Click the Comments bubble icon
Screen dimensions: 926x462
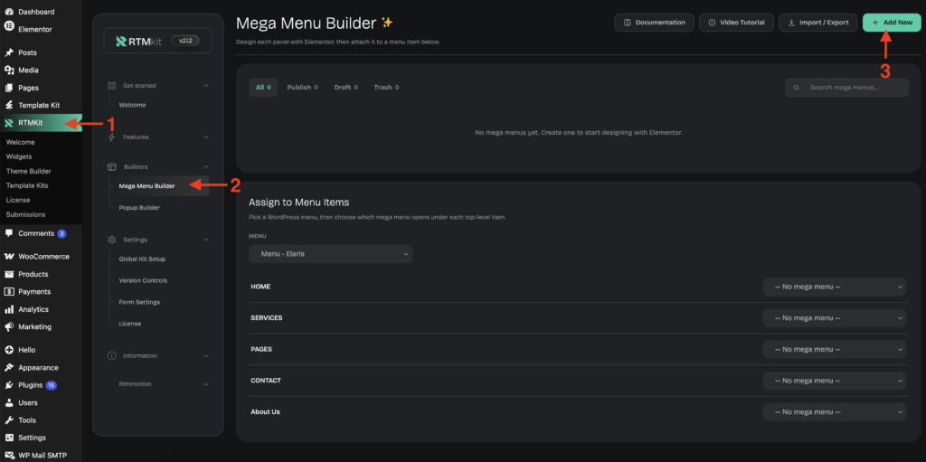[x=9, y=233]
